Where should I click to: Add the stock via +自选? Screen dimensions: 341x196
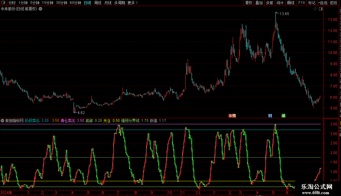(323, 3)
